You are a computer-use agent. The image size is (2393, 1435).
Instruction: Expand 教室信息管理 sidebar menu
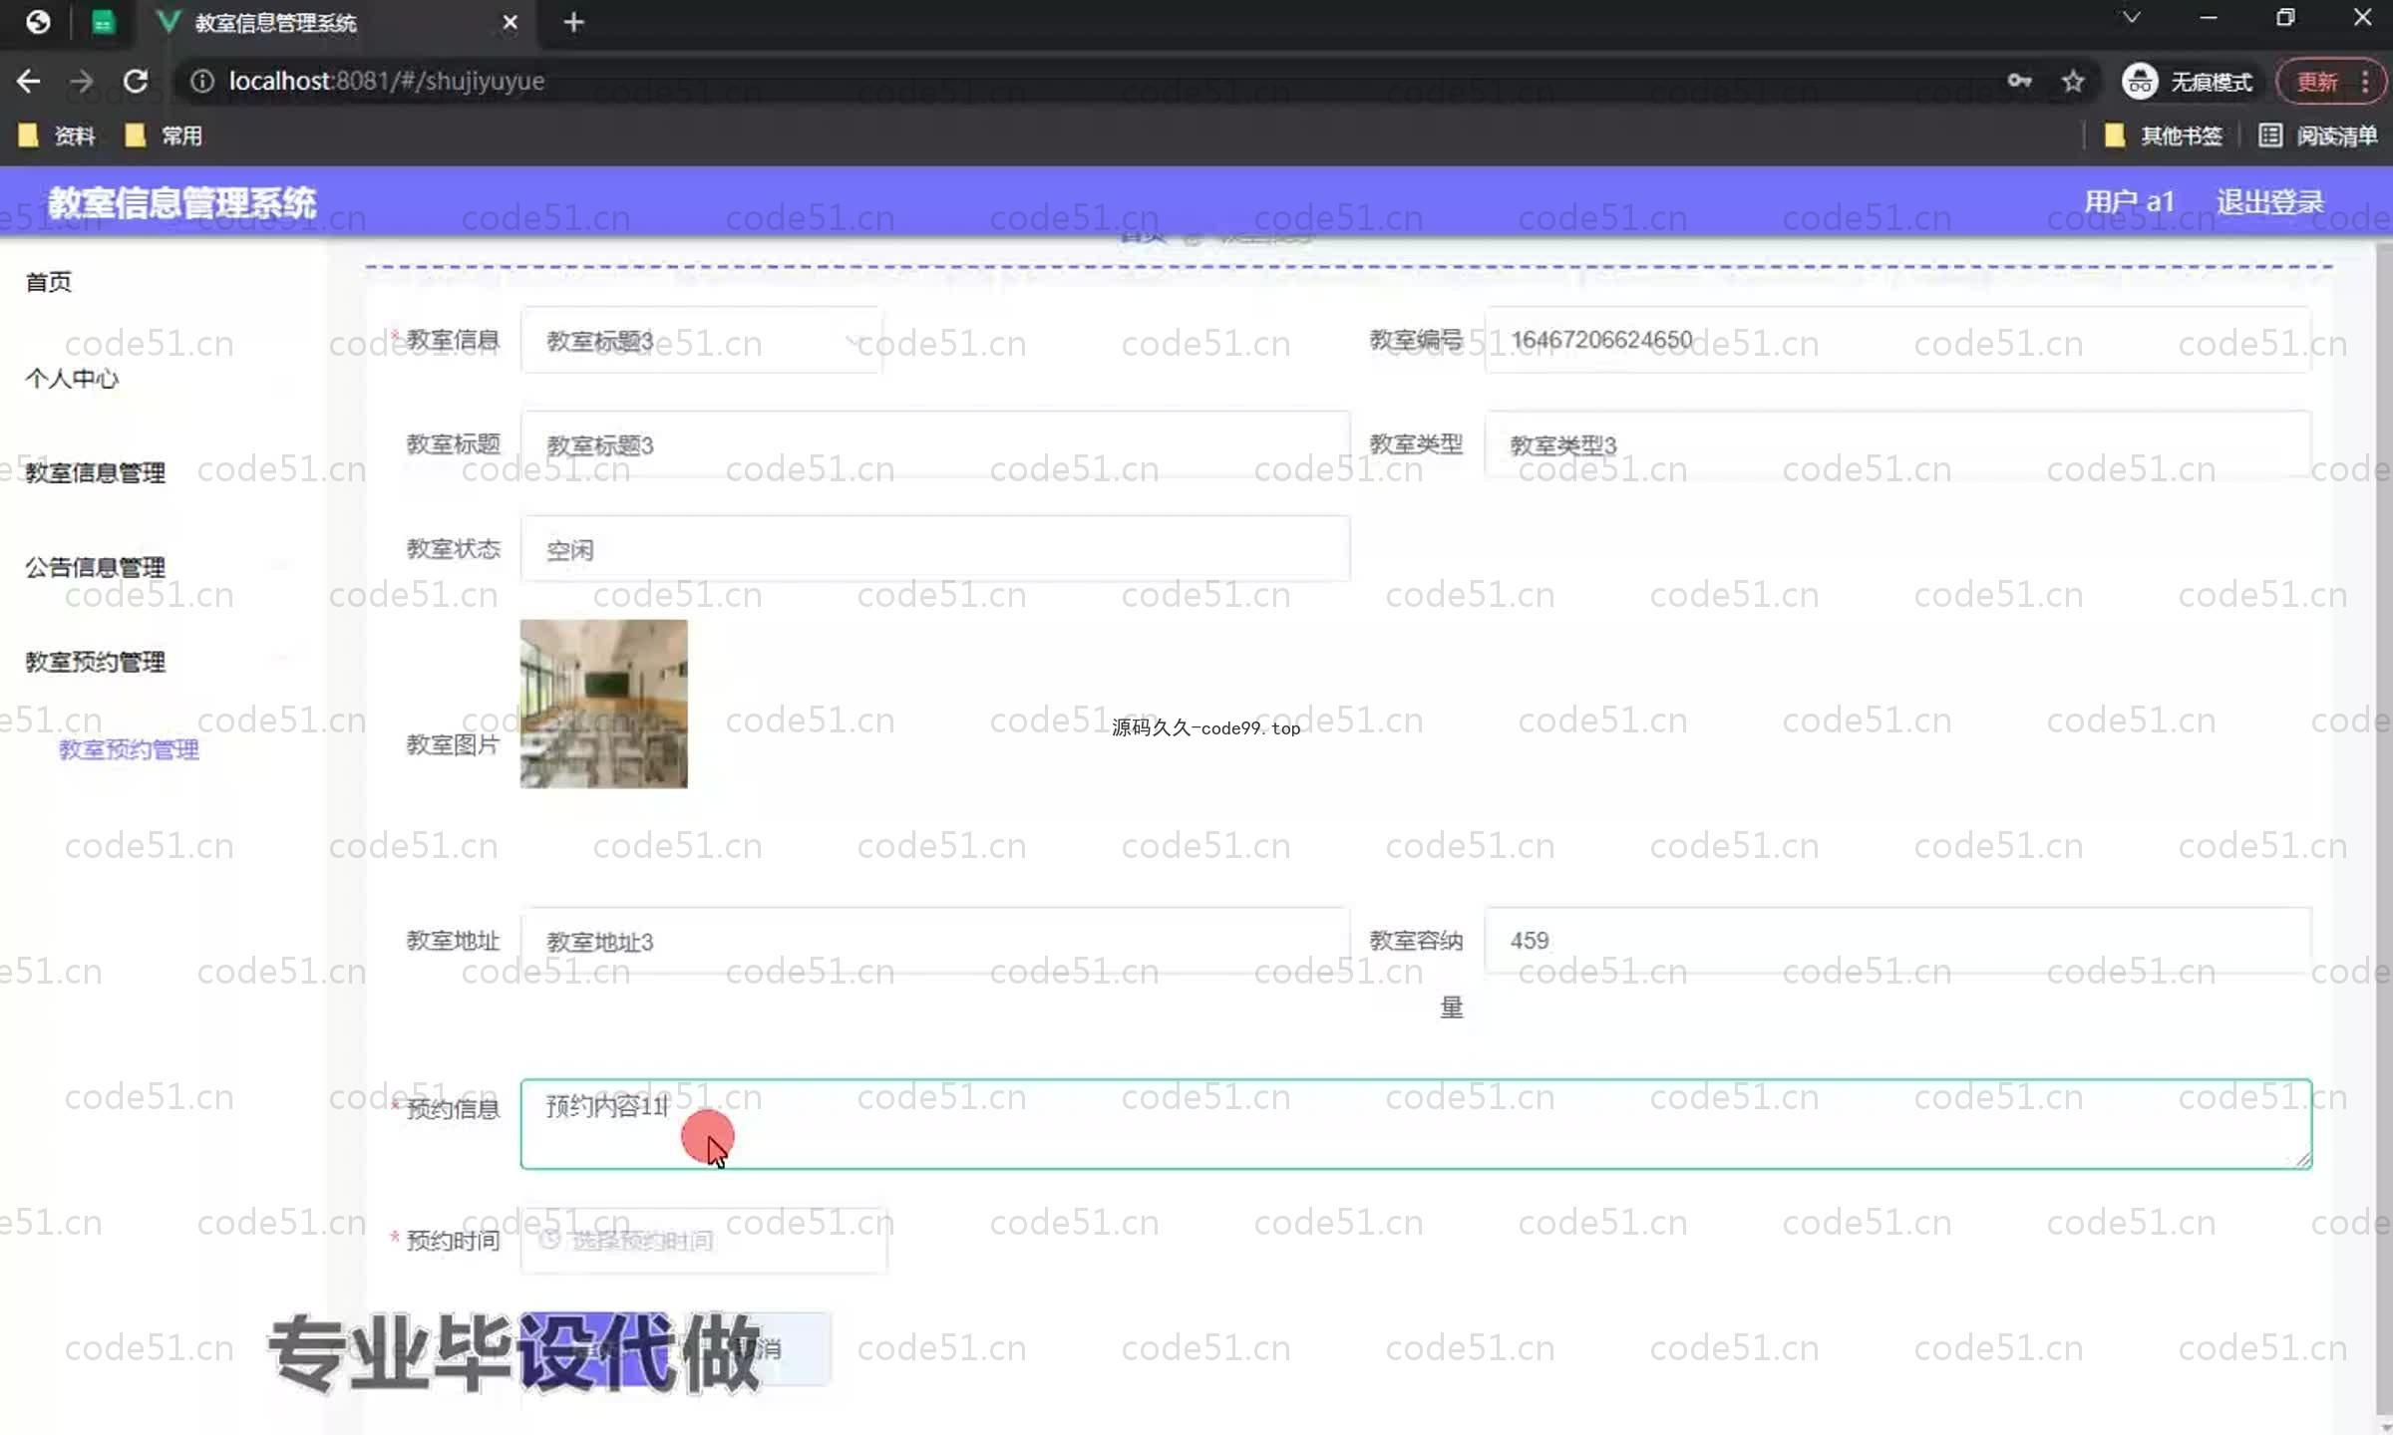pyautogui.click(x=96, y=472)
